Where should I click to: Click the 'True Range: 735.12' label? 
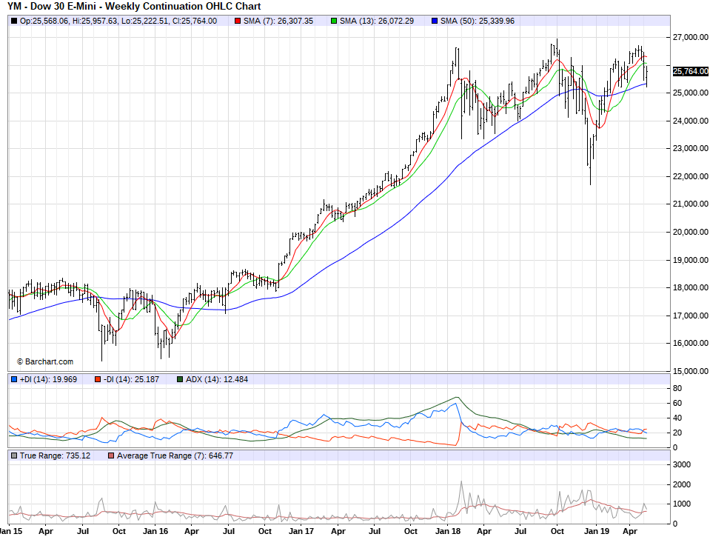56,455
